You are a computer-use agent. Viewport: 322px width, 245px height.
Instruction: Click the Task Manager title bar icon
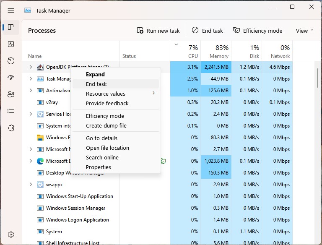click(x=28, y=10)
